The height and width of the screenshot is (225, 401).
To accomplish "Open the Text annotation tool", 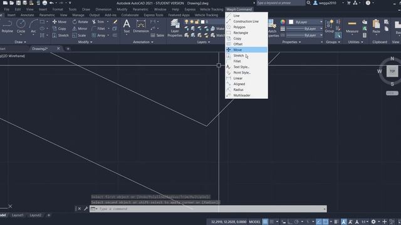I will tap(127, 26).
